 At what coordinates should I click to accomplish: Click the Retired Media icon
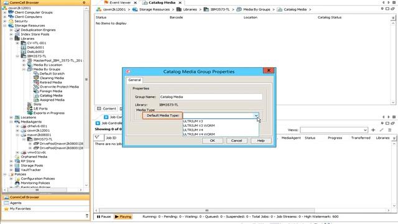tap(36, 82)
